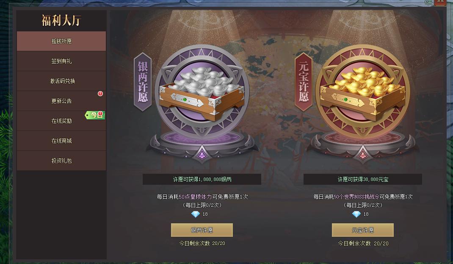
Task: Open 激活码兑换 menu item
Action: (61, 81)
